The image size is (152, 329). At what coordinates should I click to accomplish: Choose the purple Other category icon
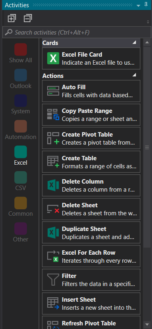tap(21, 229)
